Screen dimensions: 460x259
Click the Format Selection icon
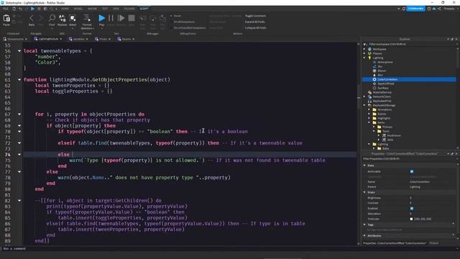point(87,18)
